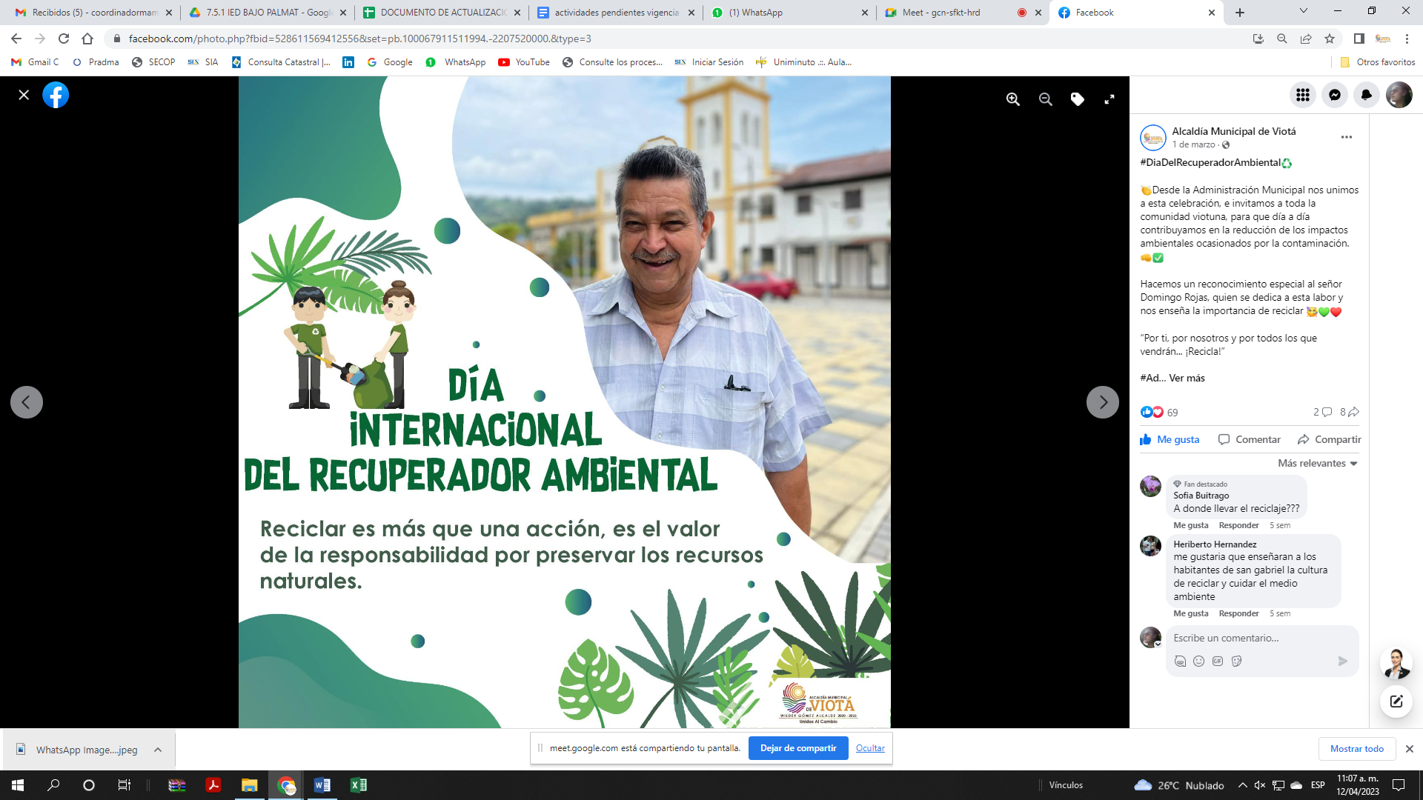The width and height of the screenshot is (1423, 800).
Task: Open the Facebook menu grid icon
Action: (1303, 95)
